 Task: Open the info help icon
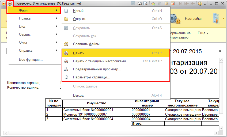click(200, 3)
